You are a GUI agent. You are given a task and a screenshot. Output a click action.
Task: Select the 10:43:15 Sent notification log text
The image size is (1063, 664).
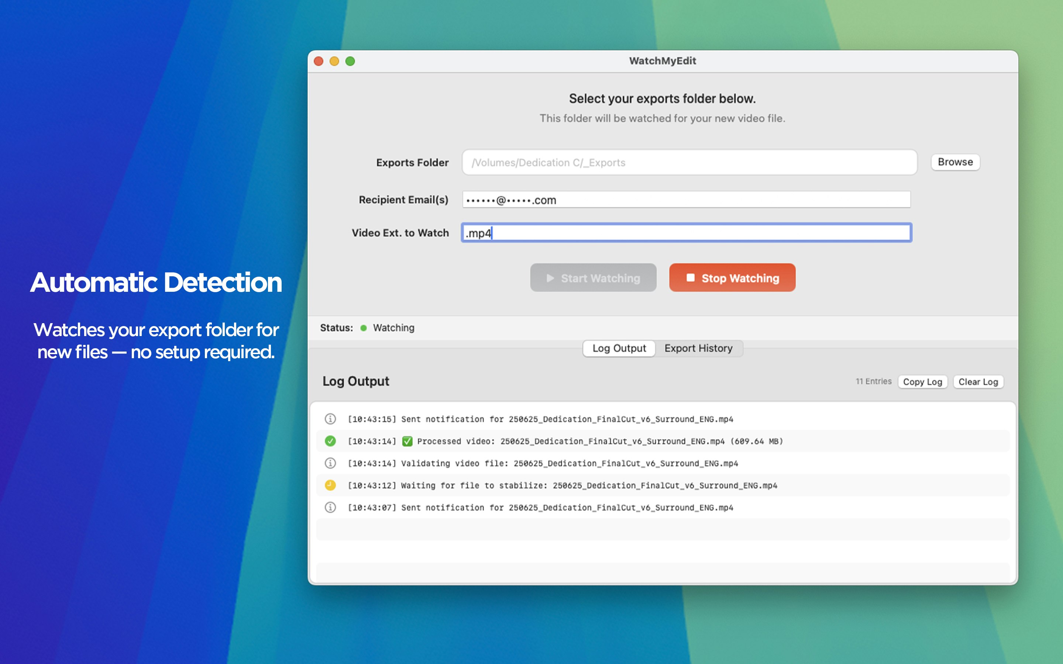[540, 419]
